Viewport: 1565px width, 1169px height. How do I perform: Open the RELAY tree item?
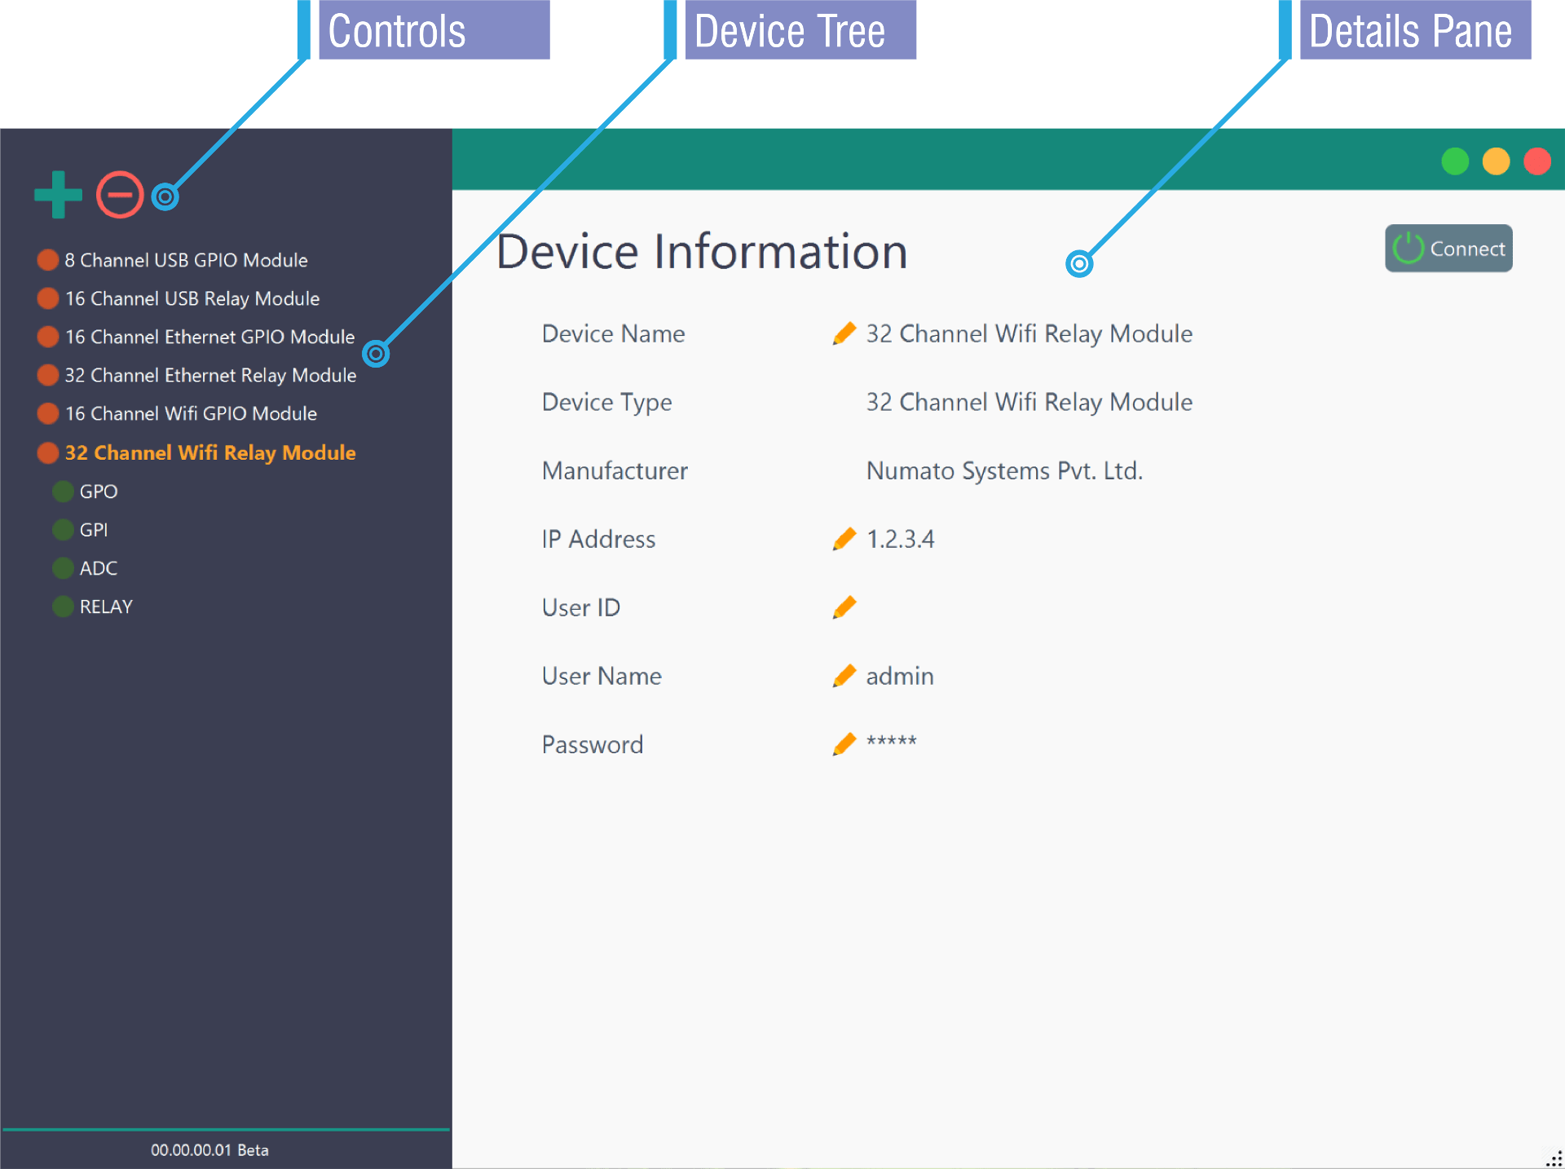point(106,607)
